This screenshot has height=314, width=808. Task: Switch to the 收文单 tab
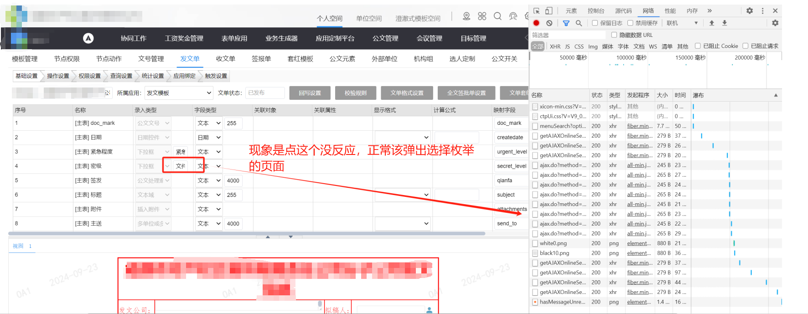pos(225,59)
